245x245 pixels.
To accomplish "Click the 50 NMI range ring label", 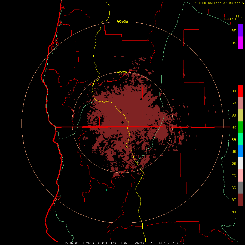I will coord(122,72).
